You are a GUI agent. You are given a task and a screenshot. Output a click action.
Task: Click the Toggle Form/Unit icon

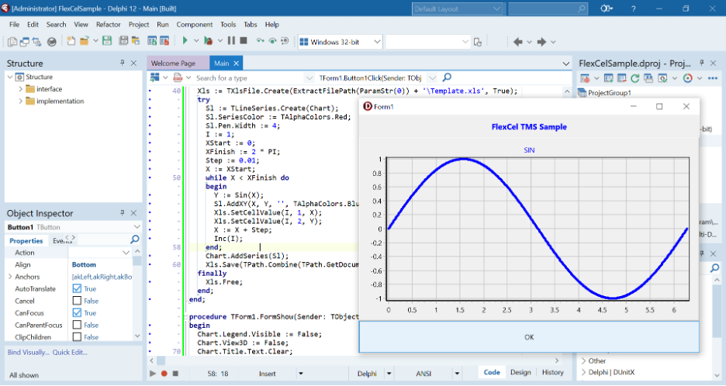(x=36, y=42)
